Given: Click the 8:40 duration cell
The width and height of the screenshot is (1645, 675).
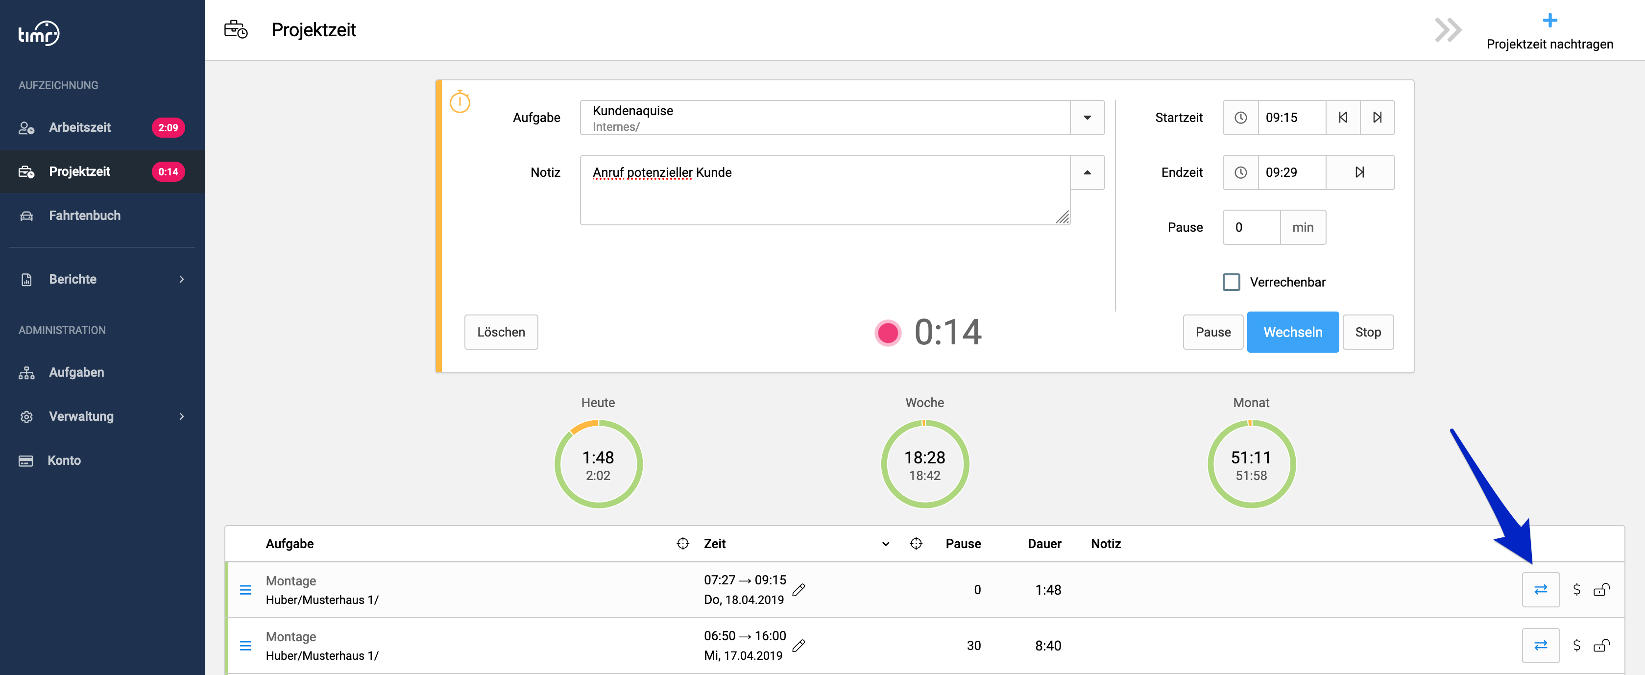Looking at the screenshot, I should point(1048,646).
